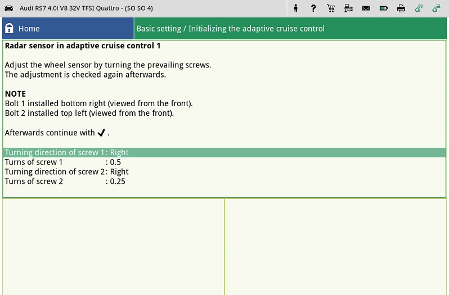Select the highlighted Turning direction of screw 1 row
Viewport: 449px width, 295px height.
click(225, 152)
